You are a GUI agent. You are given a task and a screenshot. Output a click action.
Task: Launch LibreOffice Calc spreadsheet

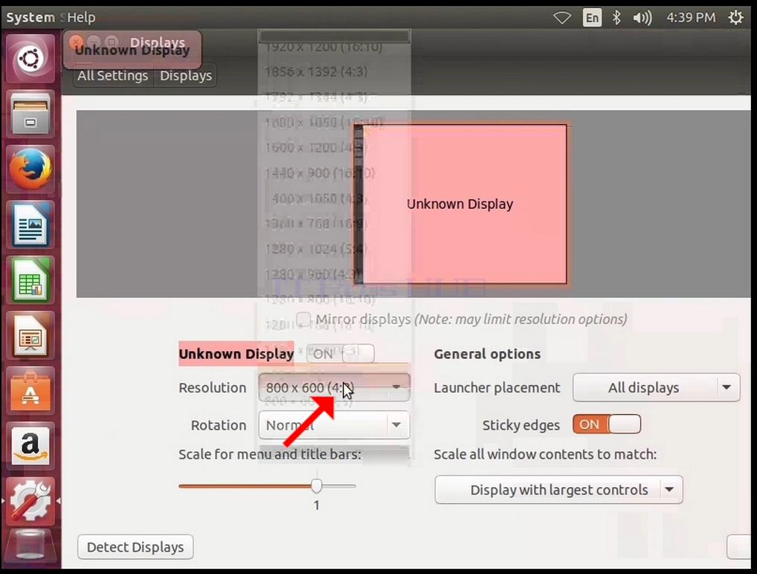coord(30,280)
